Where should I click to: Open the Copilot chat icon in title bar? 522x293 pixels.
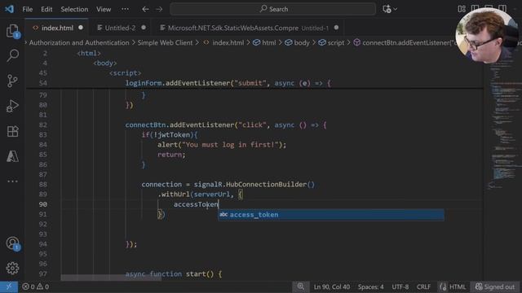coord(387,9)
